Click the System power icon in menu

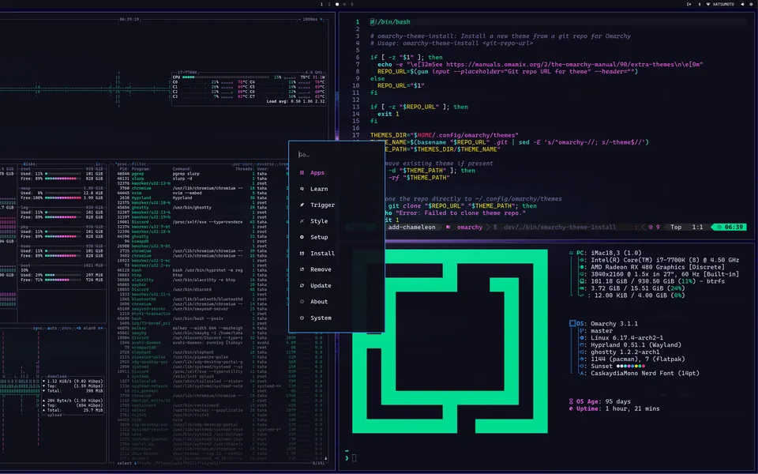pos(302,318)
